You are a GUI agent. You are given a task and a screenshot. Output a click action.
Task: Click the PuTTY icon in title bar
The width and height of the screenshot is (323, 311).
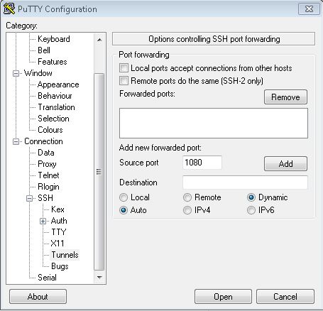tap(9, 9)
